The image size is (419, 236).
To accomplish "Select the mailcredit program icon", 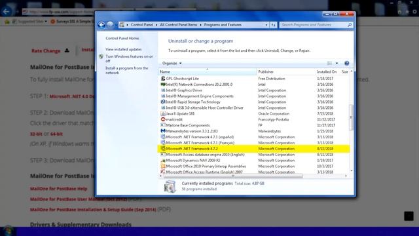I will click(163, 119).
